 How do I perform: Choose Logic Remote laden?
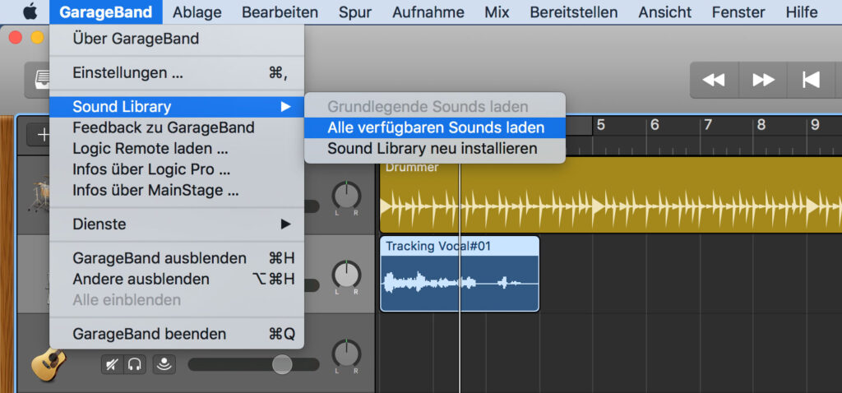tap(177, 149)
